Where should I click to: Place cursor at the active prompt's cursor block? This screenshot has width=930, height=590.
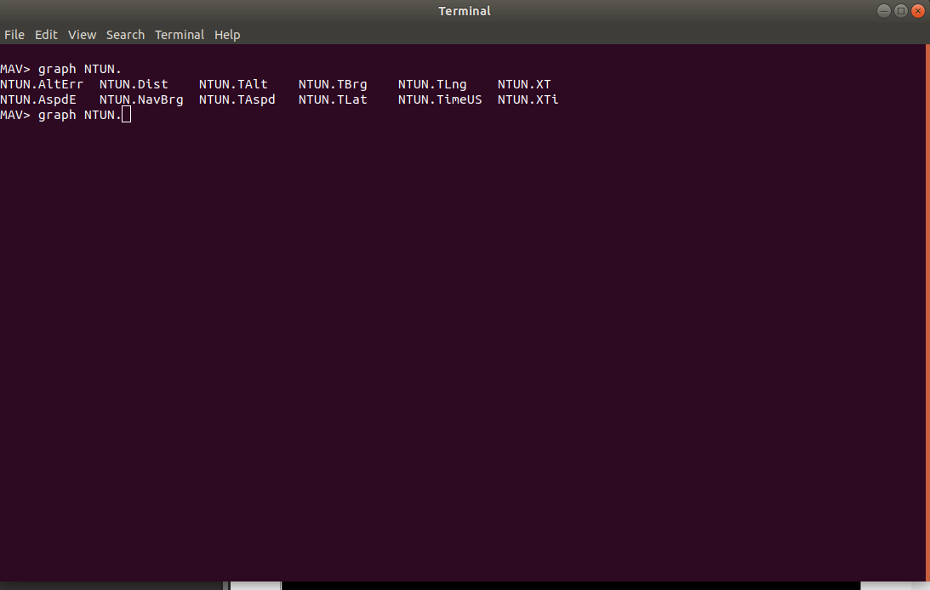(127, 115)
